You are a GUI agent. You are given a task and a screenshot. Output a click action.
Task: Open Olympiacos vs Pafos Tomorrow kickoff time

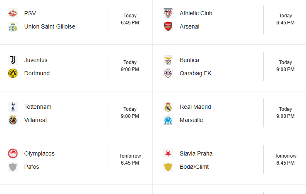click(130, 160)
